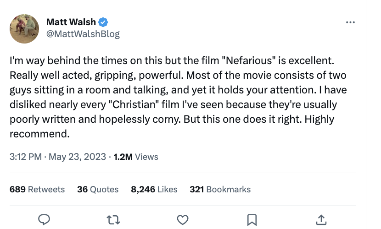Show the 689 Retweets list
The width and height of the screenshot is (381, 229).
click(x=37, y=189)
